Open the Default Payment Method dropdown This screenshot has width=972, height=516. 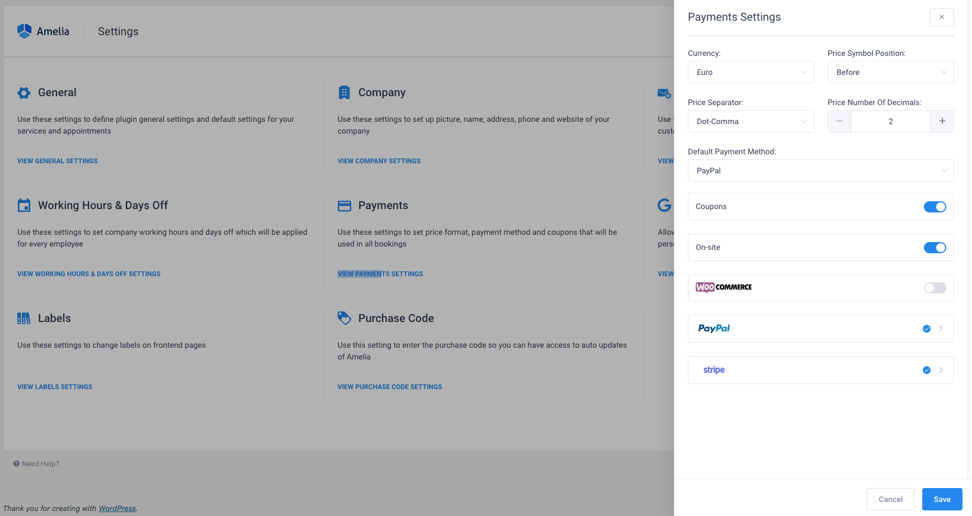821,171
